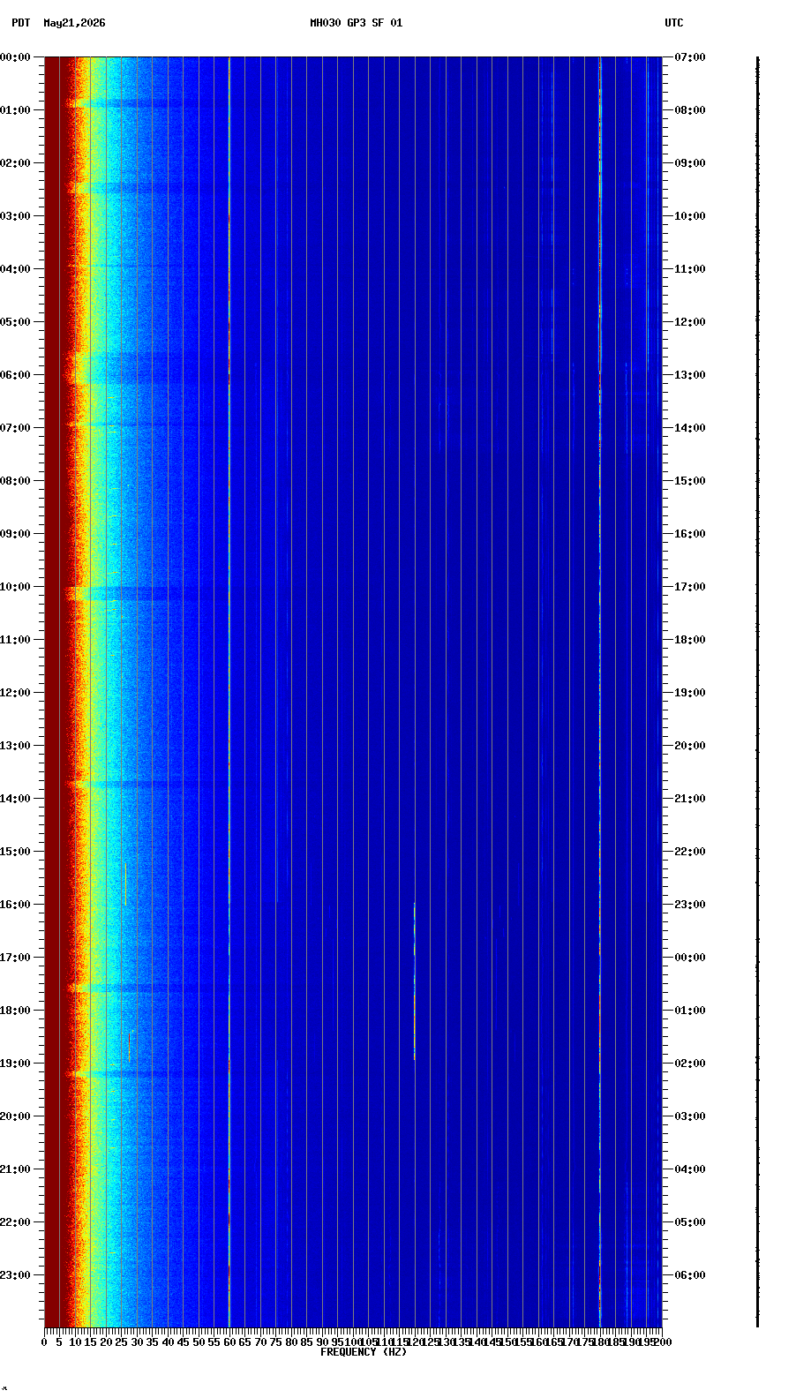796x1398 pixels.
Task: Click the 25 Hz frequency tick label
Action: pyautogui.click(x=121, y=1342)
